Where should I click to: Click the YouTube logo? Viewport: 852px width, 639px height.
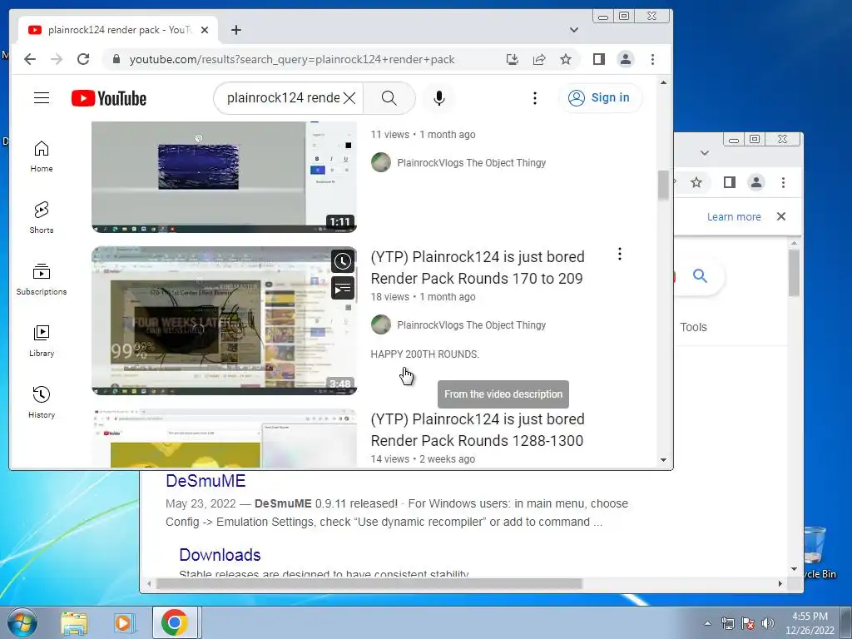(x=109, y=98)
